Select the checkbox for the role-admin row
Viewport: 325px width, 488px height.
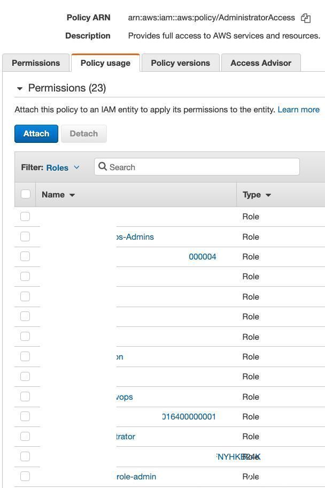tap(25, 476)
